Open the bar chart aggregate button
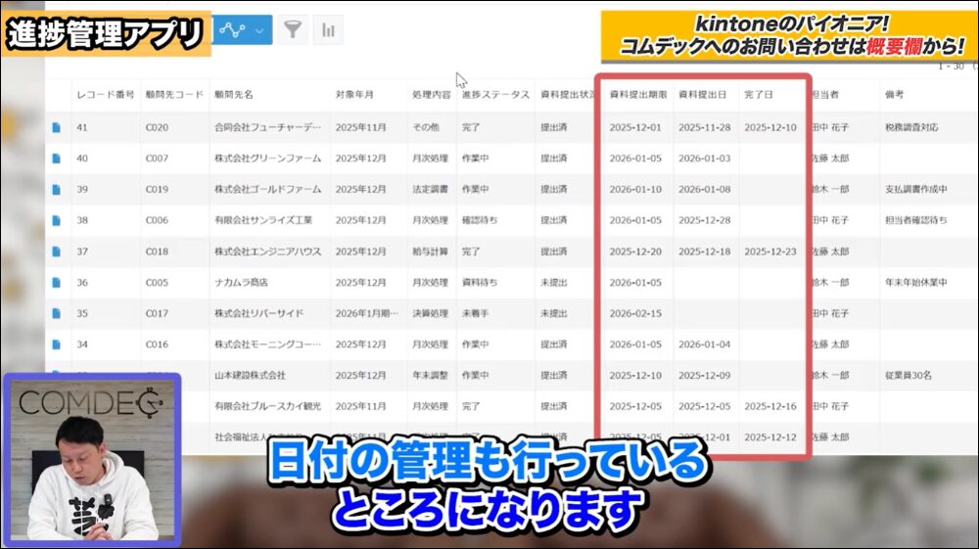979x549 pixels. click(x=328, y=29)
